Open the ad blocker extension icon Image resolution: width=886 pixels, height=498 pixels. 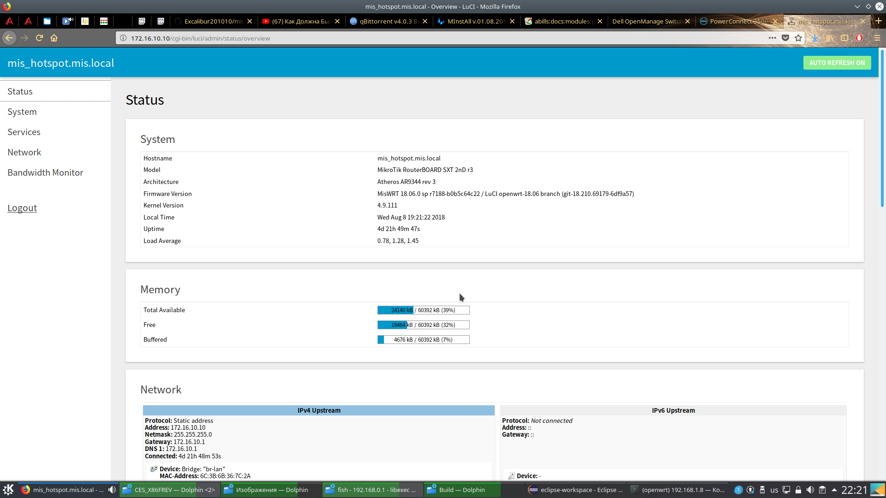click(859, 38)
